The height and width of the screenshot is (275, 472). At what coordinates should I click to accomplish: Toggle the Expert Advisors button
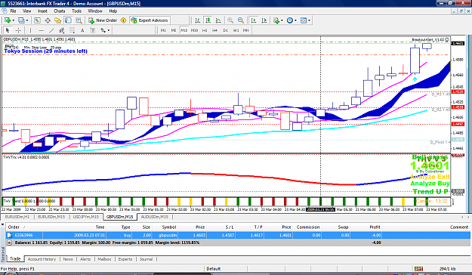150,20
